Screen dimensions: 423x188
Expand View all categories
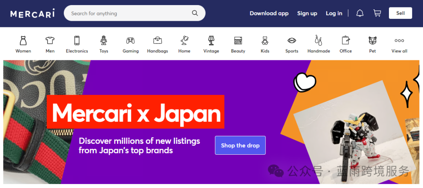click(x=399, y=45)
